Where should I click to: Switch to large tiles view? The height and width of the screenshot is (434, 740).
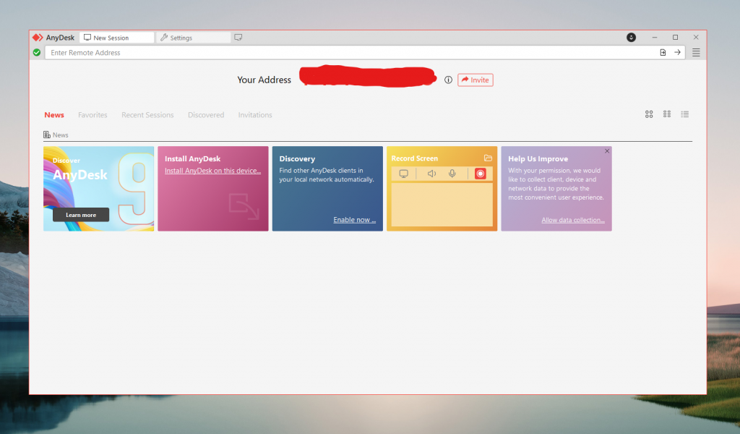(649, 114)
